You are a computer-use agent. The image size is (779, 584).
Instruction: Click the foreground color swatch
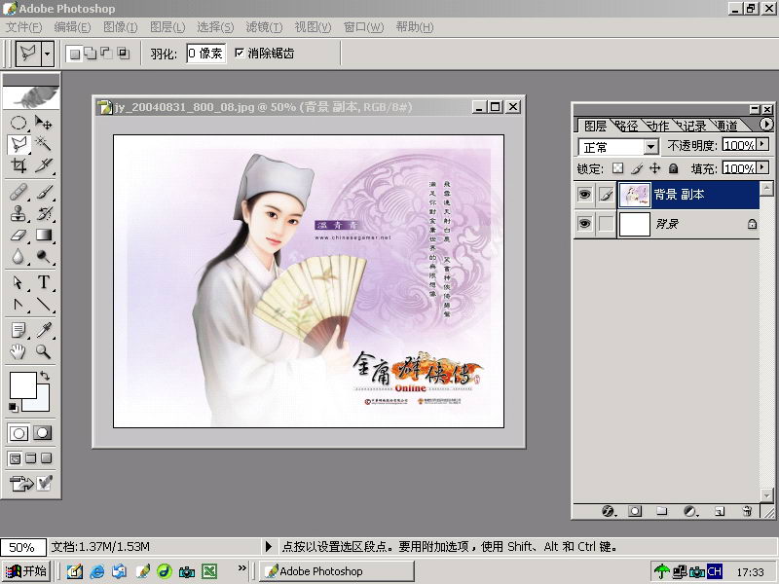[x=22, y=384]
